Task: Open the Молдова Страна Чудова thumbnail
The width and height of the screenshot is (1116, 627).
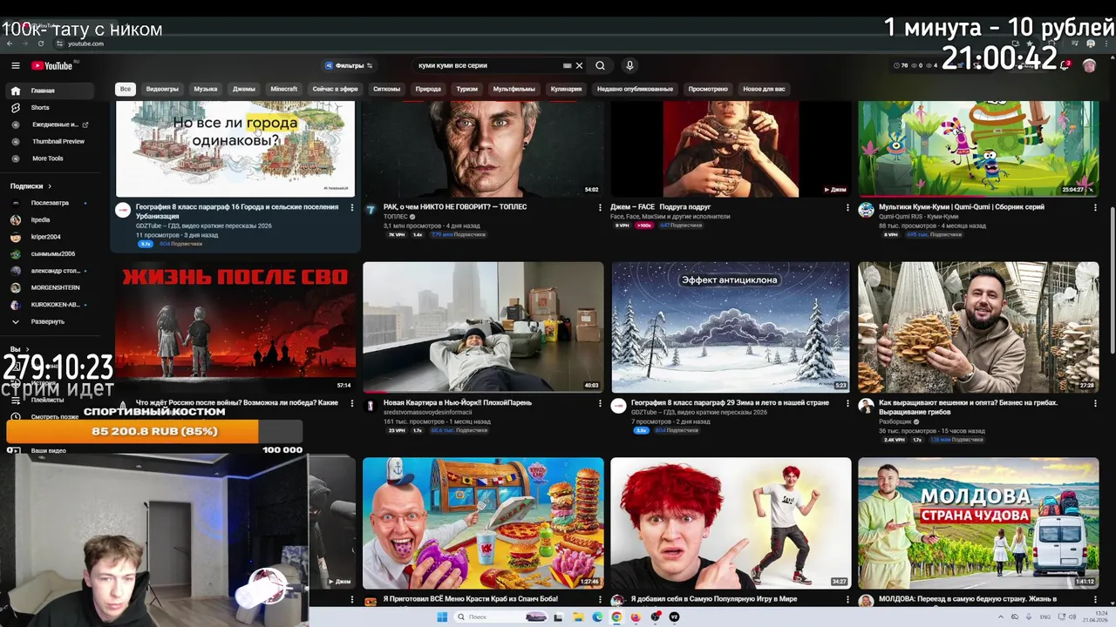Action: point(978,523)
